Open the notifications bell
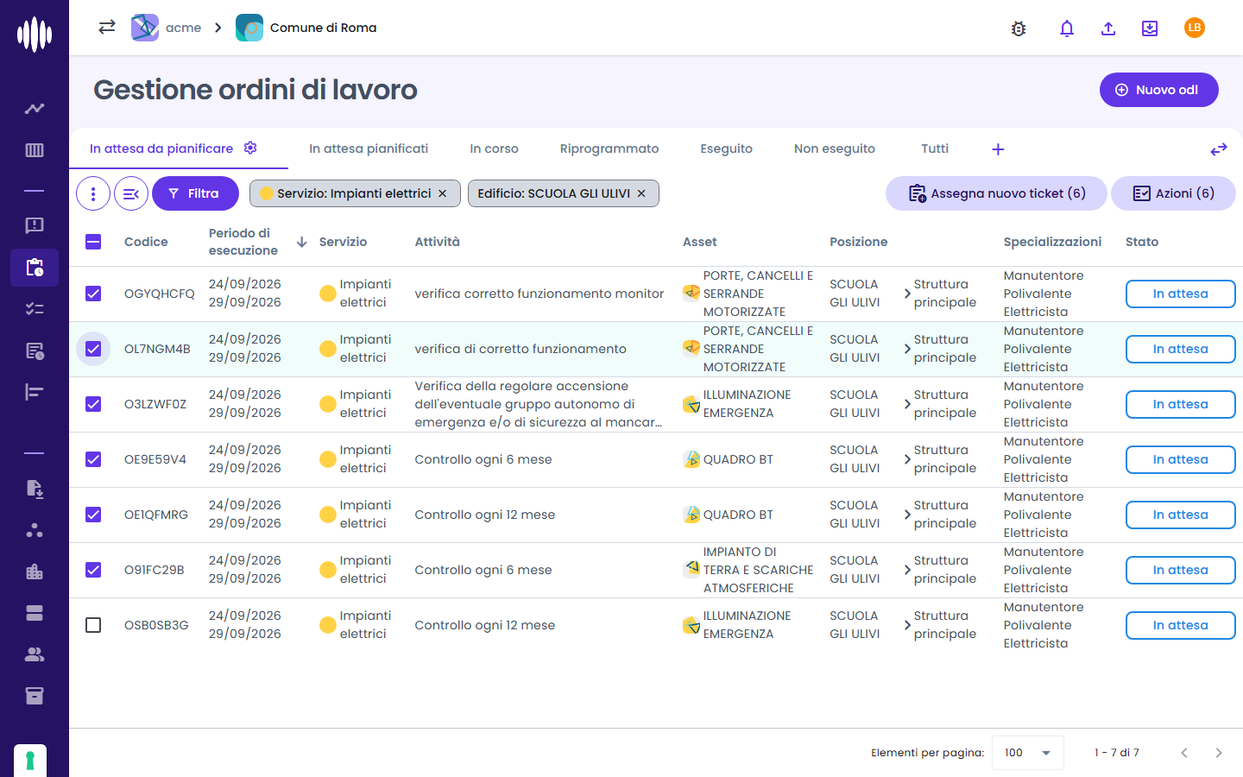 [1067, 28]
